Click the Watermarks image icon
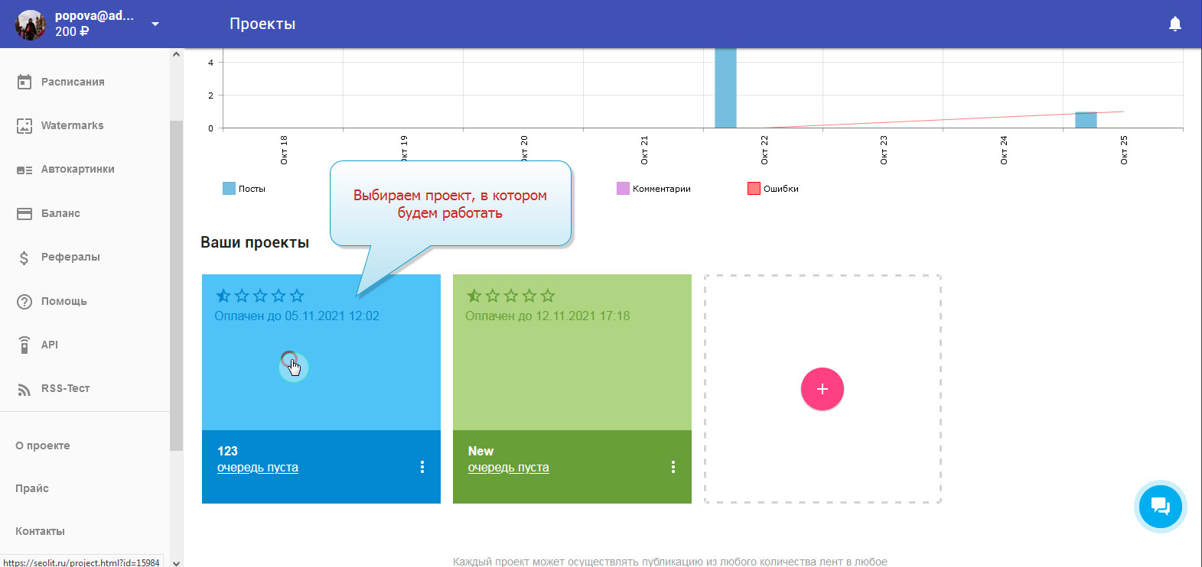1202x567 pixels. click(24, 126)
